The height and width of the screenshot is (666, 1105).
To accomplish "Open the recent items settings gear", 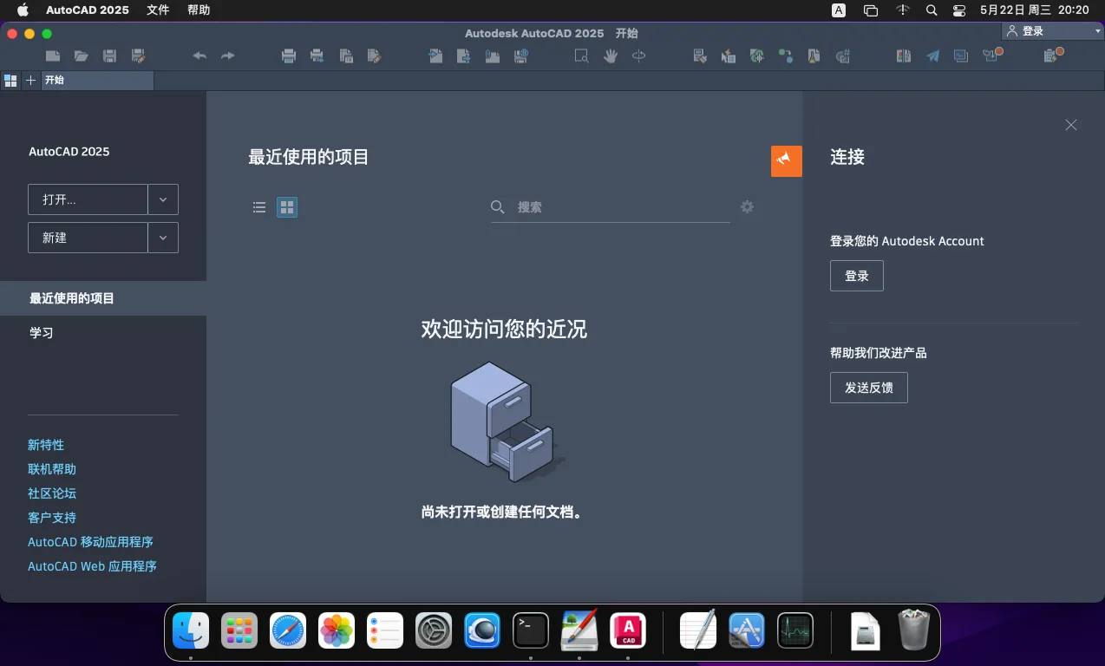I will point(747,207).
